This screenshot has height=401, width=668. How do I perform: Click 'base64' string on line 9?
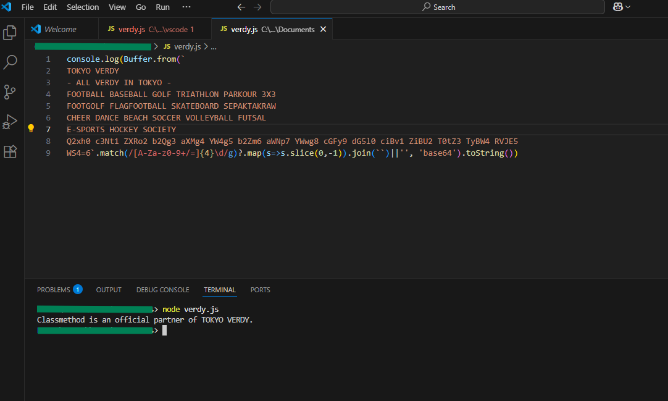pos(437,153)
